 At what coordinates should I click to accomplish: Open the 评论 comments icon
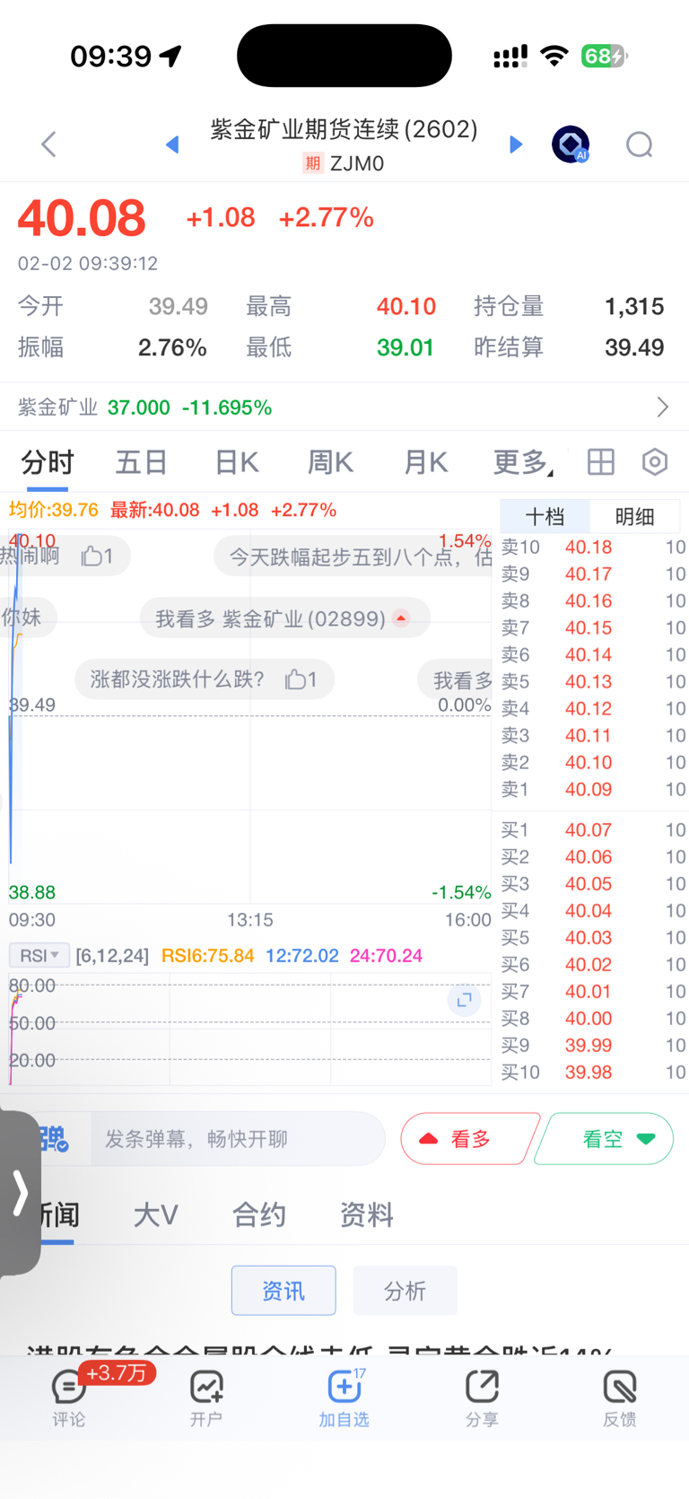tap(69, 1398)
